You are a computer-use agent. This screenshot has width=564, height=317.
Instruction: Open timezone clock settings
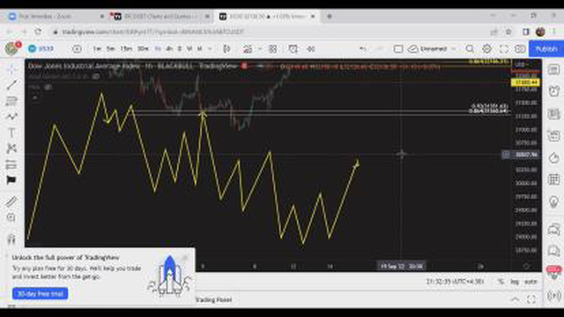(x=455, y=282)
